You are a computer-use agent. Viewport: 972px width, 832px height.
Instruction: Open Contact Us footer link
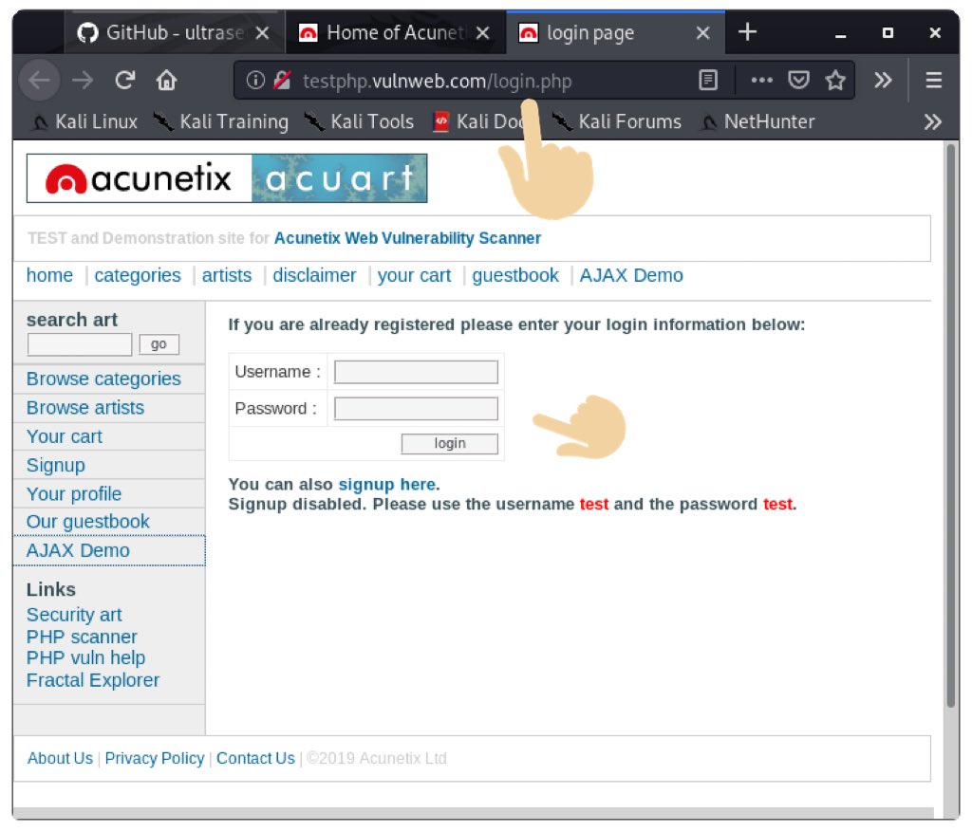pos(255,758)
